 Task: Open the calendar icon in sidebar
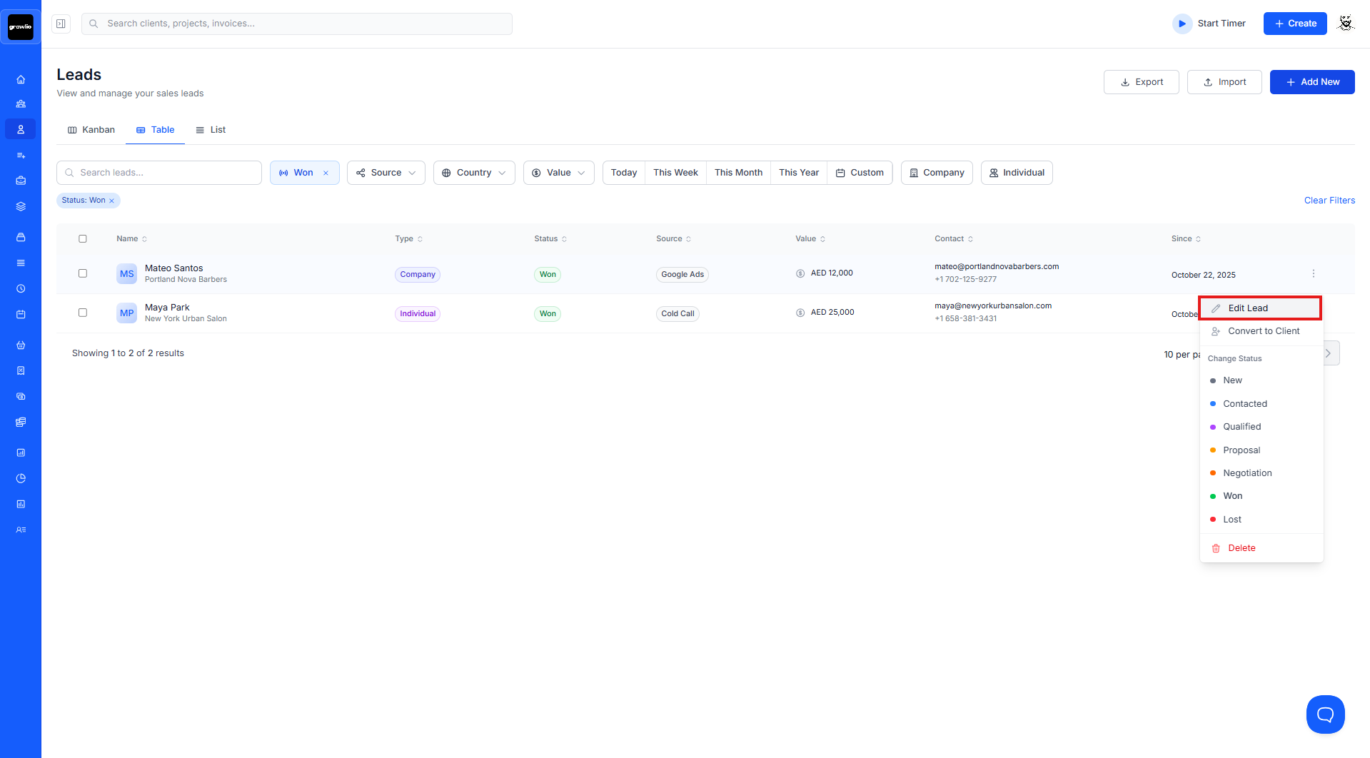[21, 315]
